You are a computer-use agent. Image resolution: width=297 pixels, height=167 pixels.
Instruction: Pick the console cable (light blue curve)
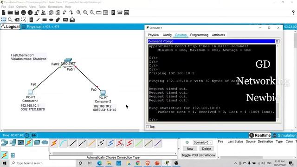coord(64,143)
